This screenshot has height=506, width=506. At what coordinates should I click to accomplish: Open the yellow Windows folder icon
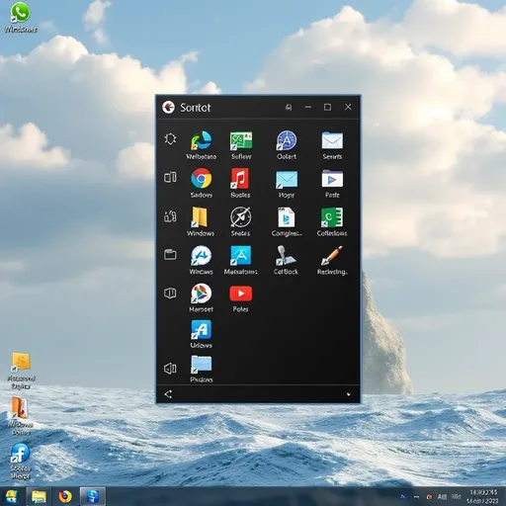(x=200, y=217)
